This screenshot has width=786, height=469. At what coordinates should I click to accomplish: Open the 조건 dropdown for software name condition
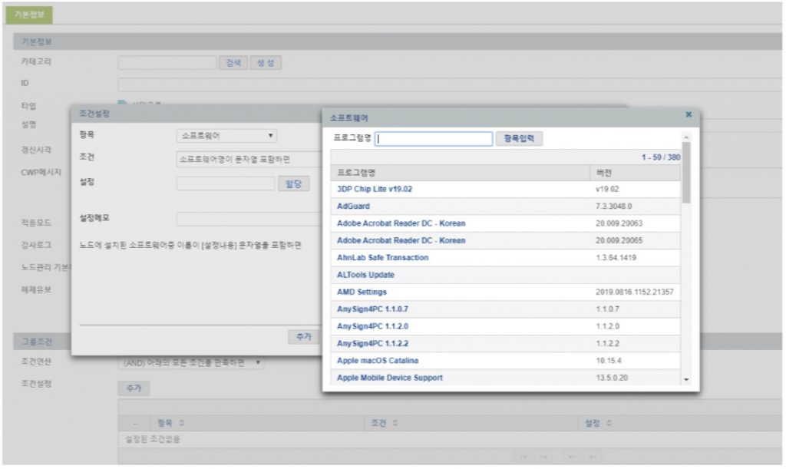pos(238,159)
